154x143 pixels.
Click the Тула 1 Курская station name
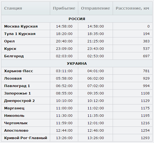pos(20,34)
